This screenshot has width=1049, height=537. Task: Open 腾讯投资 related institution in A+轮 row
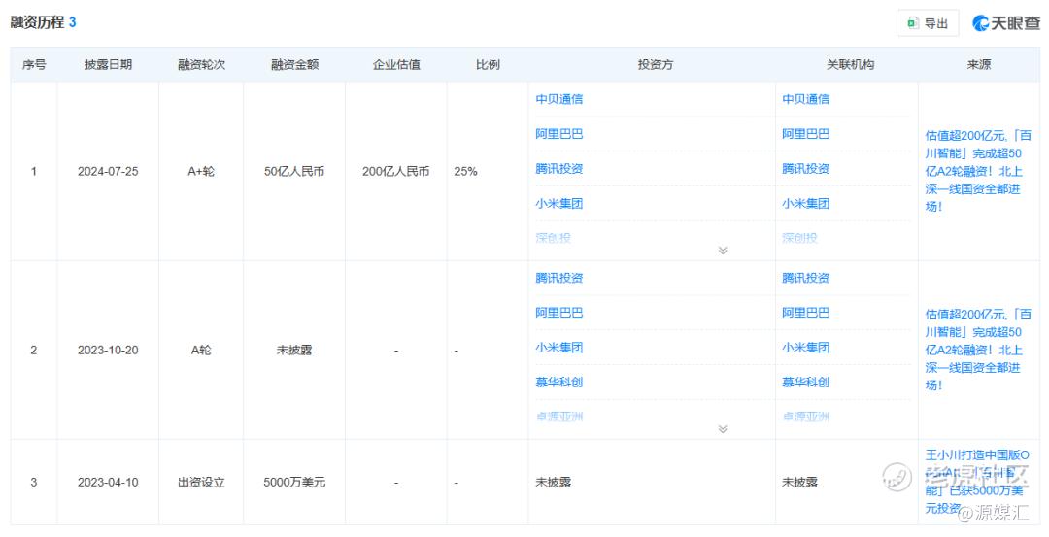[x=806, y=169]
